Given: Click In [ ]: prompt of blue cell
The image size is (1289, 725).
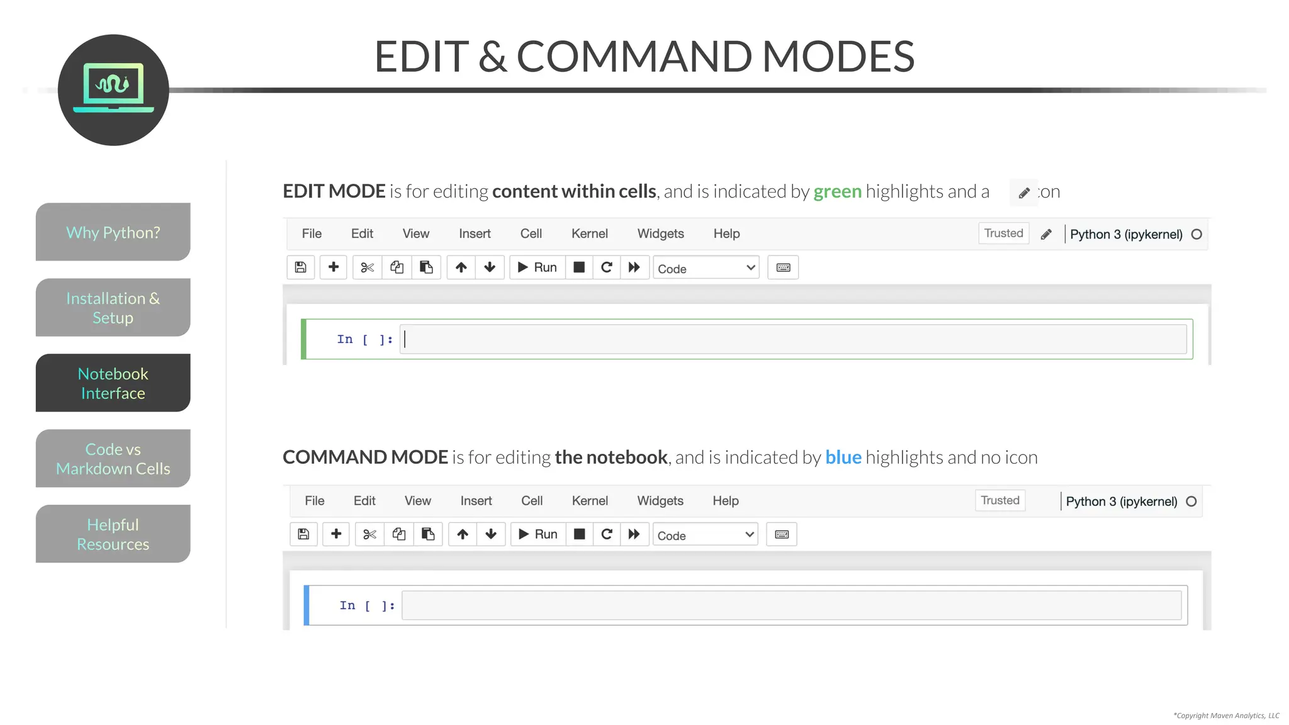Looking at the screenshot, I should 368,605.
